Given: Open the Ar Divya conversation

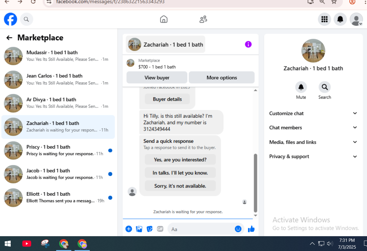Looking at the screenshot, I should [x=58, y=103].
